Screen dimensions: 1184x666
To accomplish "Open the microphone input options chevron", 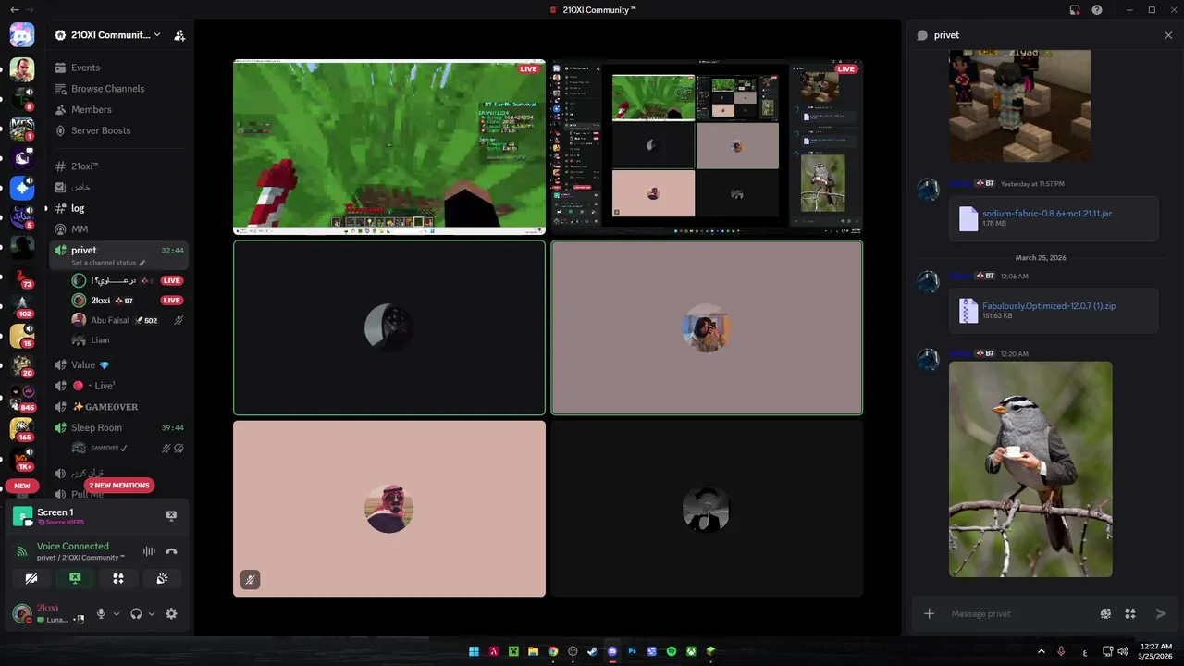I will click(x=117, y=614).
